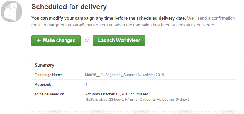This screenshot has width=244, height=114.
Task: Click the left arrow inside Make changes
Action: 39,41
